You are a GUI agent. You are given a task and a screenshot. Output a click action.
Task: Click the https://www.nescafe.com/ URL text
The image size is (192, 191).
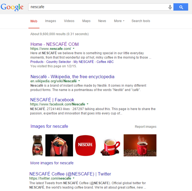point(51,49)
